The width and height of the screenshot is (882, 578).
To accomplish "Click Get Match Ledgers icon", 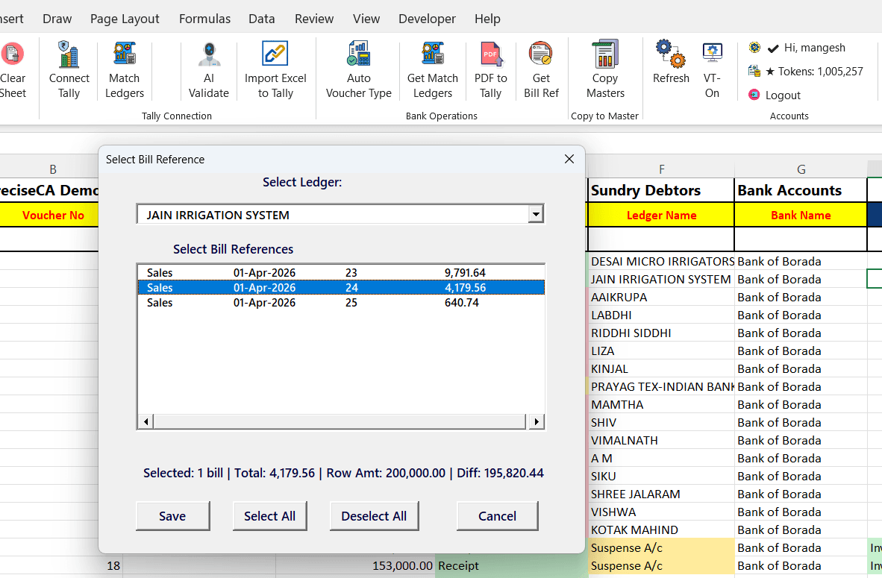I will click(433, 54).
